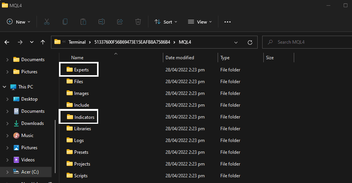Expand Music in the sidebar

click(x=7, y=136)
